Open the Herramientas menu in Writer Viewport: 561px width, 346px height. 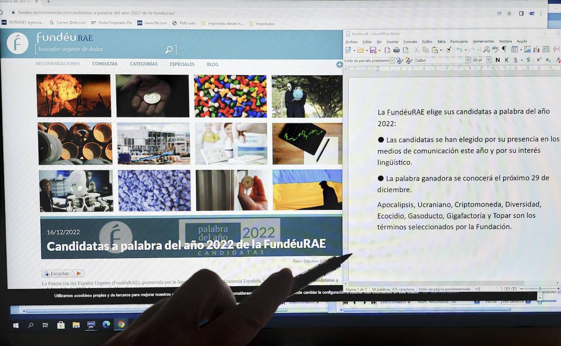tap(483, 42)
